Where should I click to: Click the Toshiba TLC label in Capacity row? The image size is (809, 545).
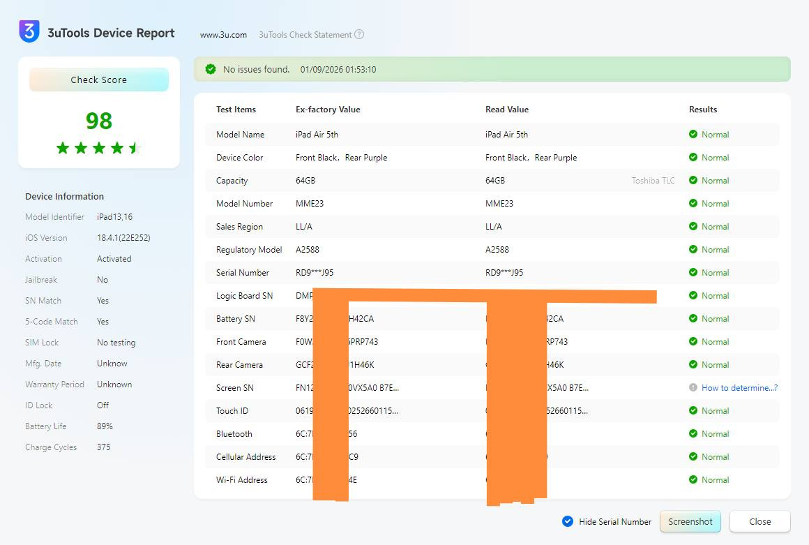(653, 181)
